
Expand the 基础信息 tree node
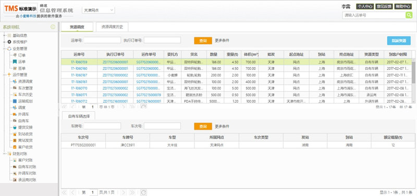pos(4,35)
